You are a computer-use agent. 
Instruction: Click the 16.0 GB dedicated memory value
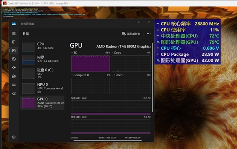[x=146, y=98]
